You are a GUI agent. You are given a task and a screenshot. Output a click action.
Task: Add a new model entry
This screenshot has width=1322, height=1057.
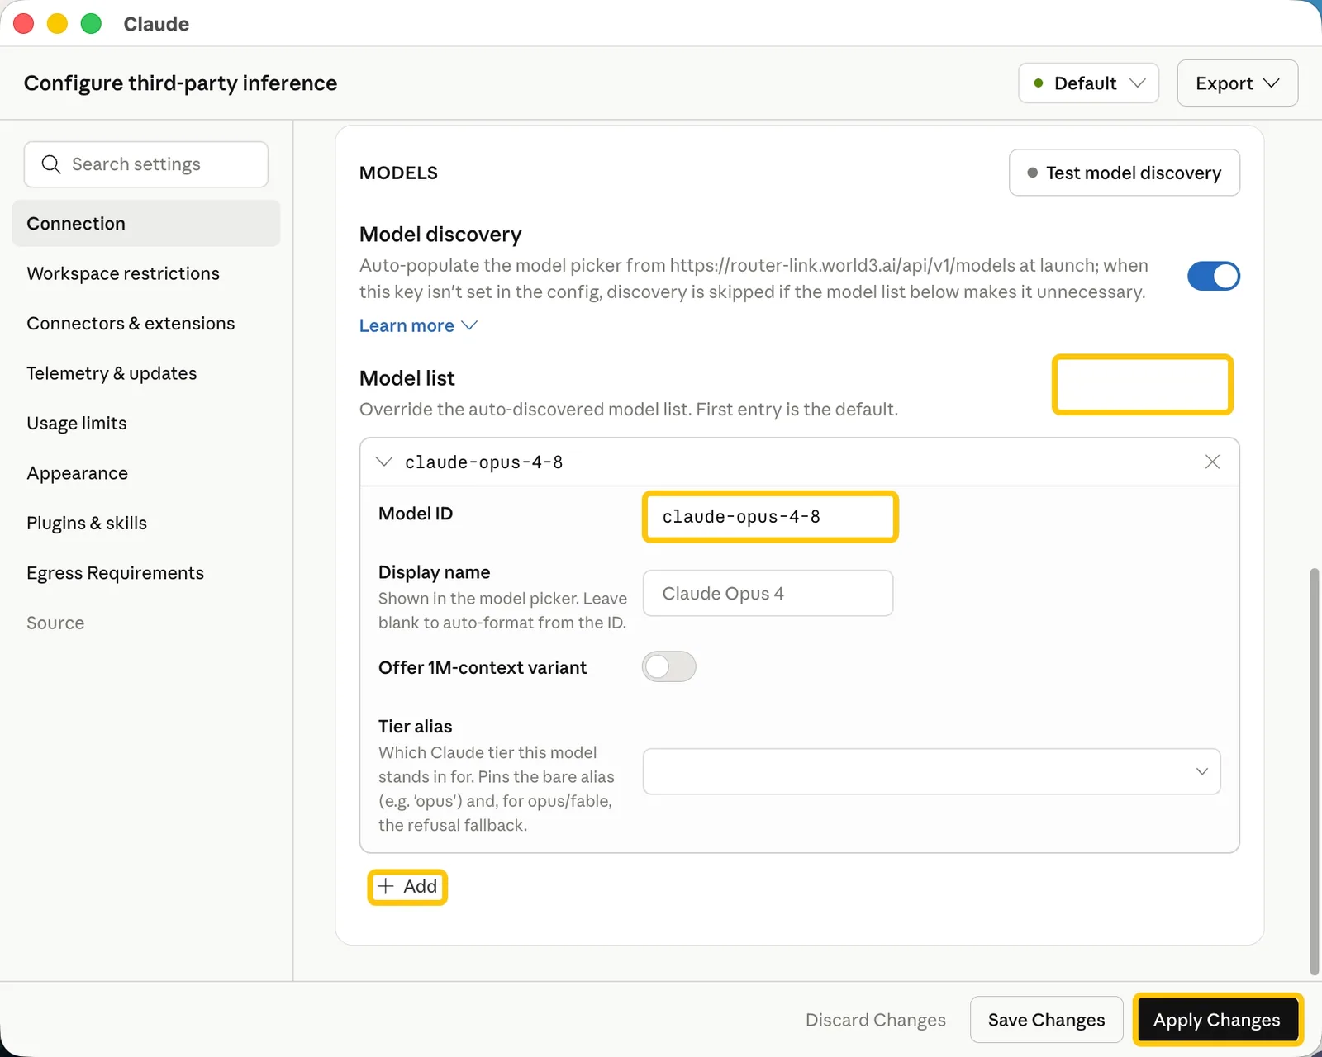[407, 887]
